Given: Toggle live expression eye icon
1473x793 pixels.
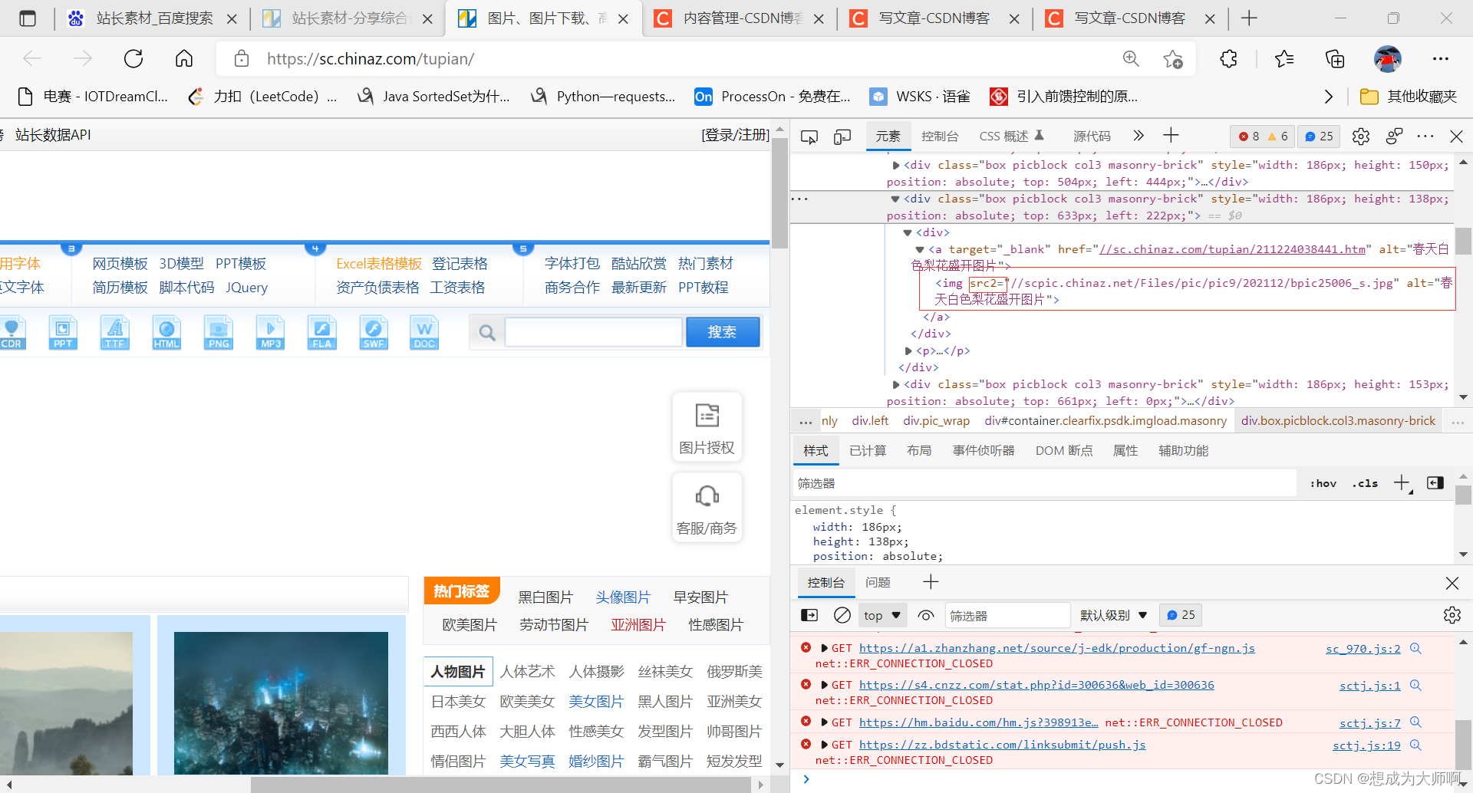Looking at the screenshot, I should [x=926, y=615].
